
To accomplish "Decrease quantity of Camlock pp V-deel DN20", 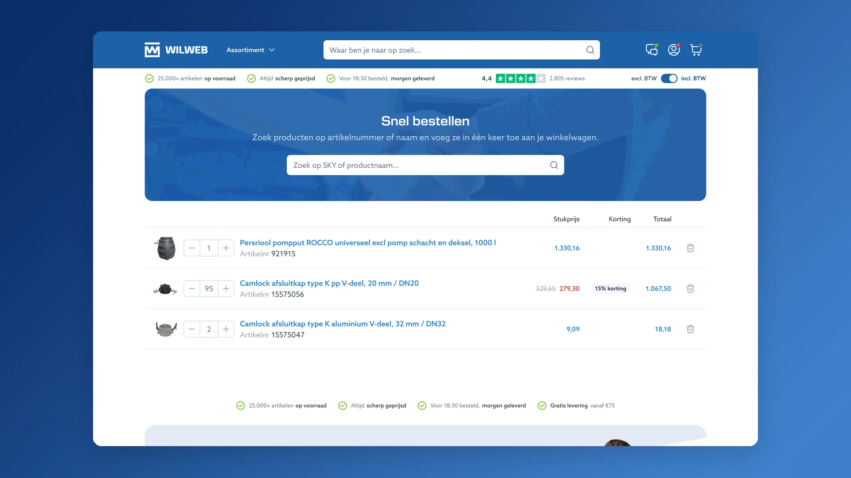I will [x=192, y=289].
